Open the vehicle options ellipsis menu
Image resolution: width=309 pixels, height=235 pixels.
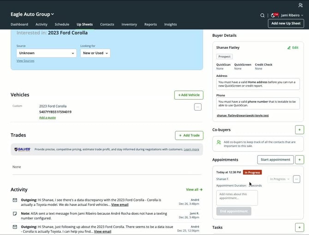pos(198,107)
